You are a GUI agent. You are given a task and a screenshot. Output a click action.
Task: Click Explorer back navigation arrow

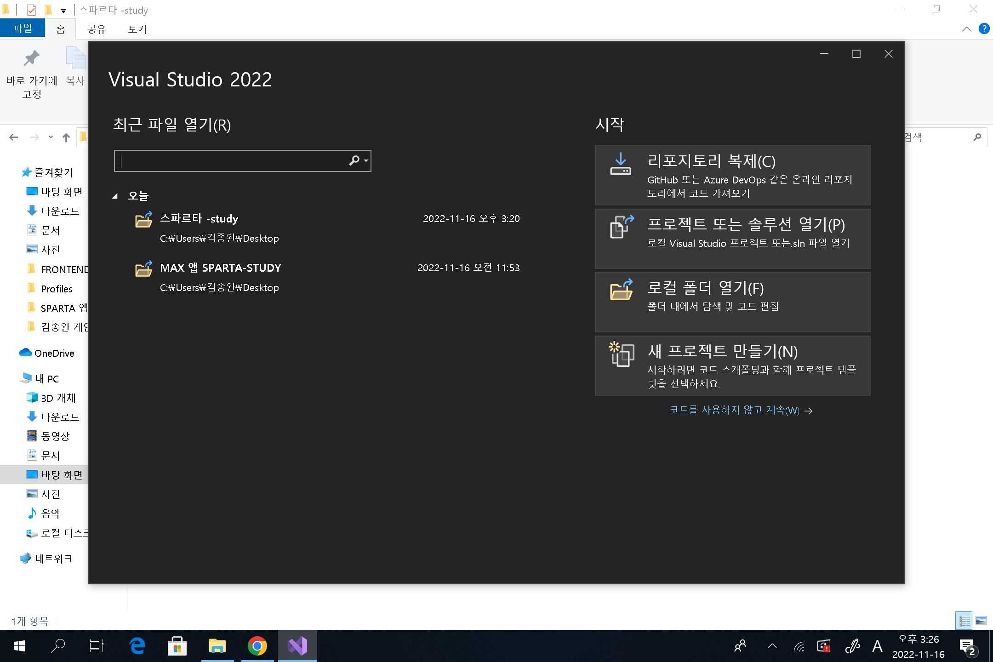tap(14, 137)
